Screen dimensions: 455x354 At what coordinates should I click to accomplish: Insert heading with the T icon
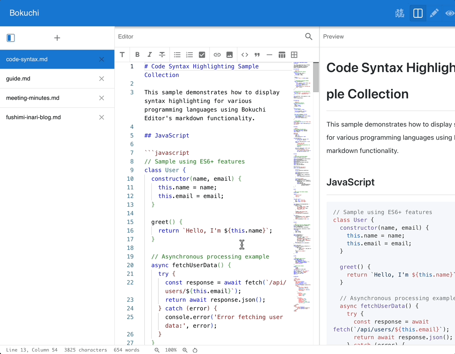point(122,55)
